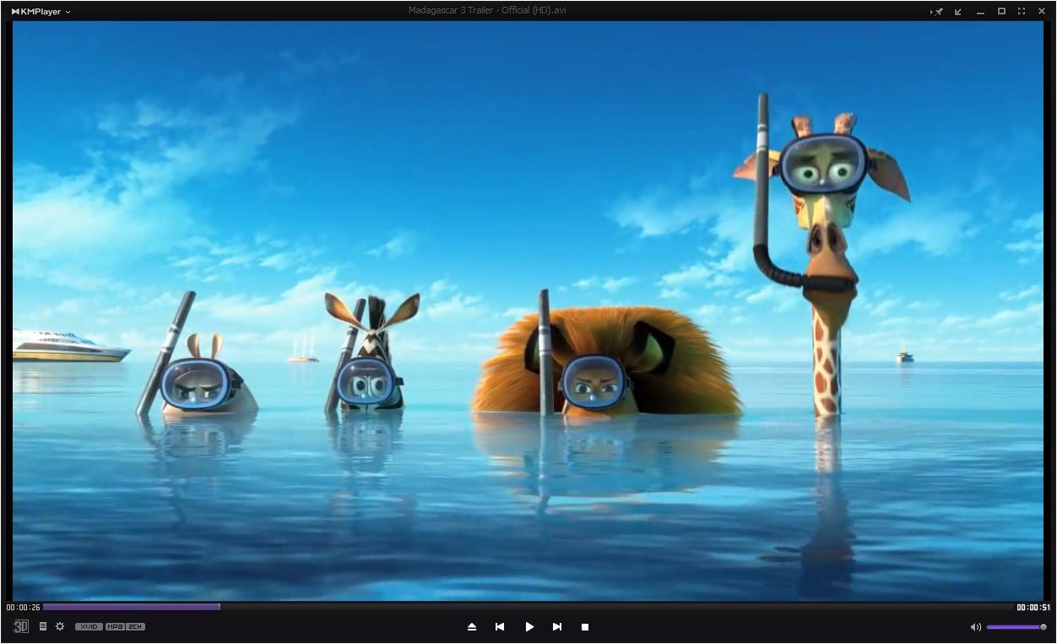
Task: Go to previous track
Action: (500, 627)
